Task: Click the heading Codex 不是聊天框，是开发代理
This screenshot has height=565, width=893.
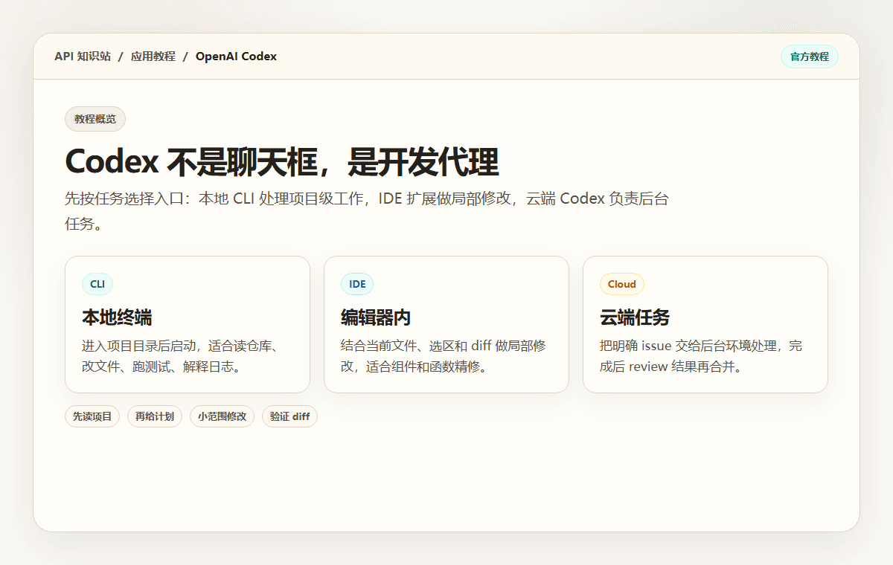Action: pyautogui.click(x=282, y=161)
